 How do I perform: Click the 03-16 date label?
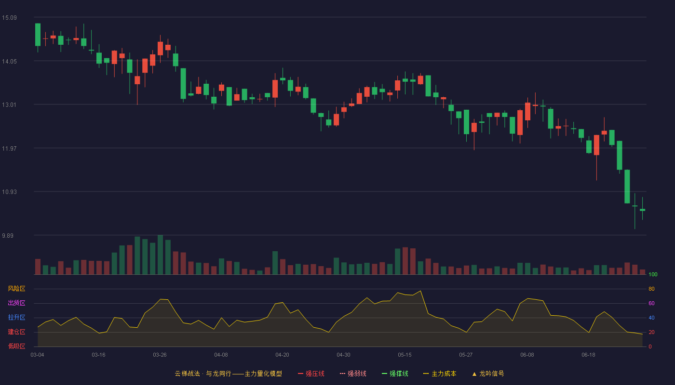point(98,355)
